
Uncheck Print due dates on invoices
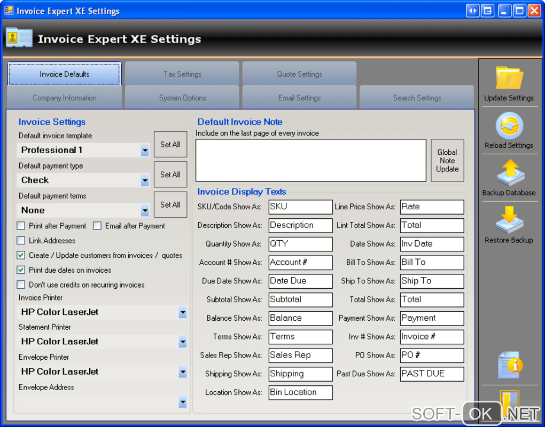coord(21,270)
